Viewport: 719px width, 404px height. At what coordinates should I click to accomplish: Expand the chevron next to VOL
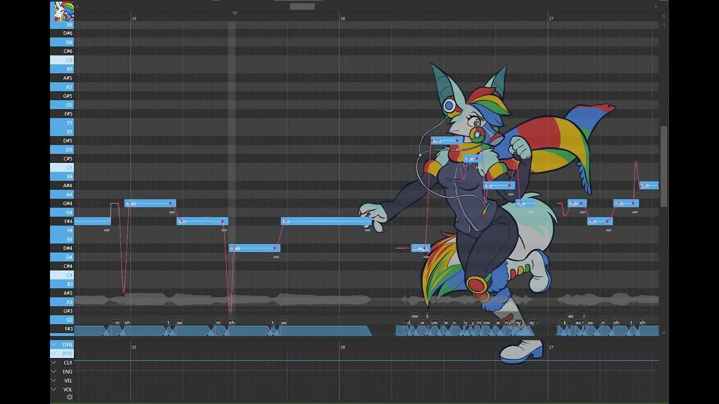[54, 389]
